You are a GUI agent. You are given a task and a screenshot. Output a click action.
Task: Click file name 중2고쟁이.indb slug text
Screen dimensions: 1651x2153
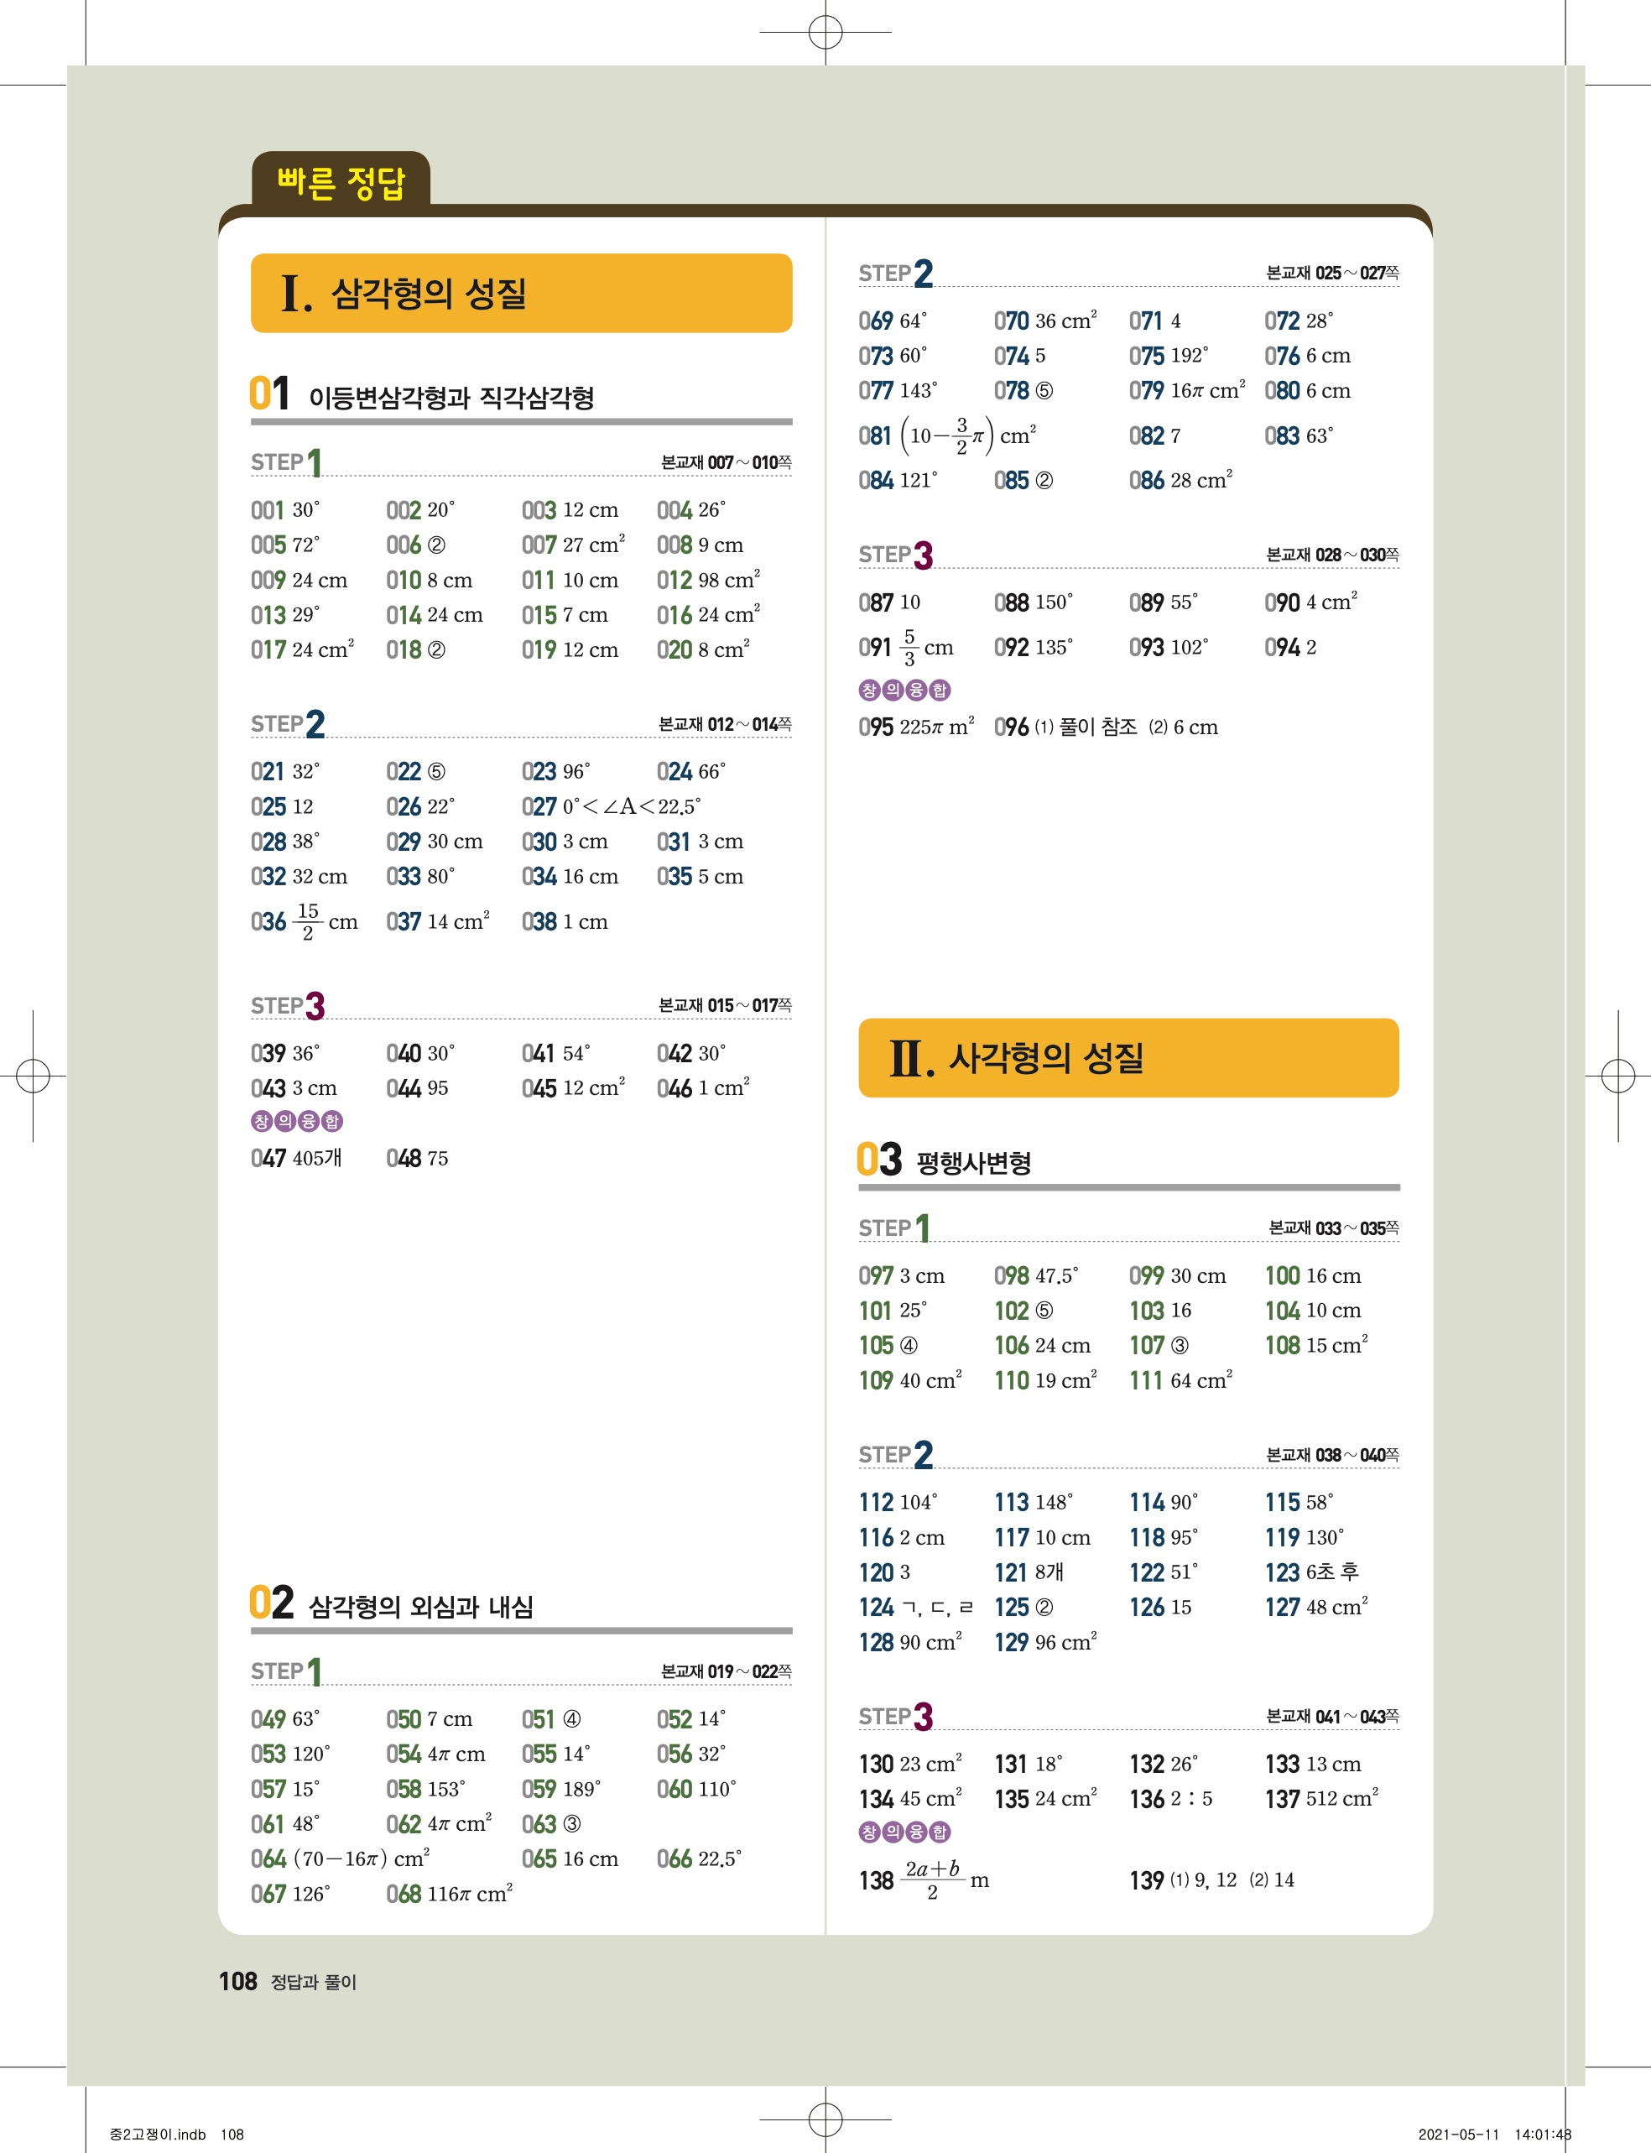[x=157, y=2135]
